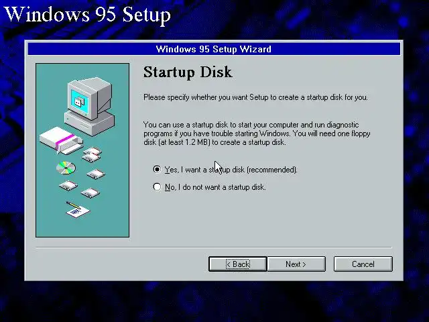Click the white software box with magenta stripe
This screenshot has height=322, width=429.
(x=61, y=140)
